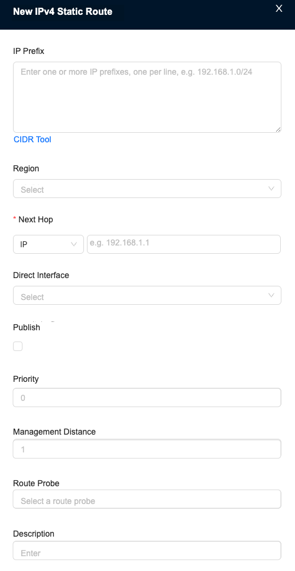
Task: Open the Region select dropdown
Action: click(147, 189)
